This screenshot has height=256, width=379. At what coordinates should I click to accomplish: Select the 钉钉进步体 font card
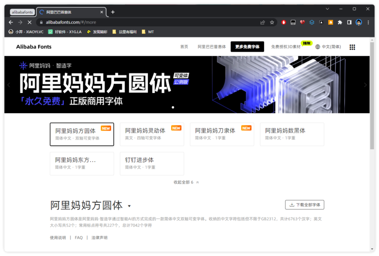pos(152,164)
